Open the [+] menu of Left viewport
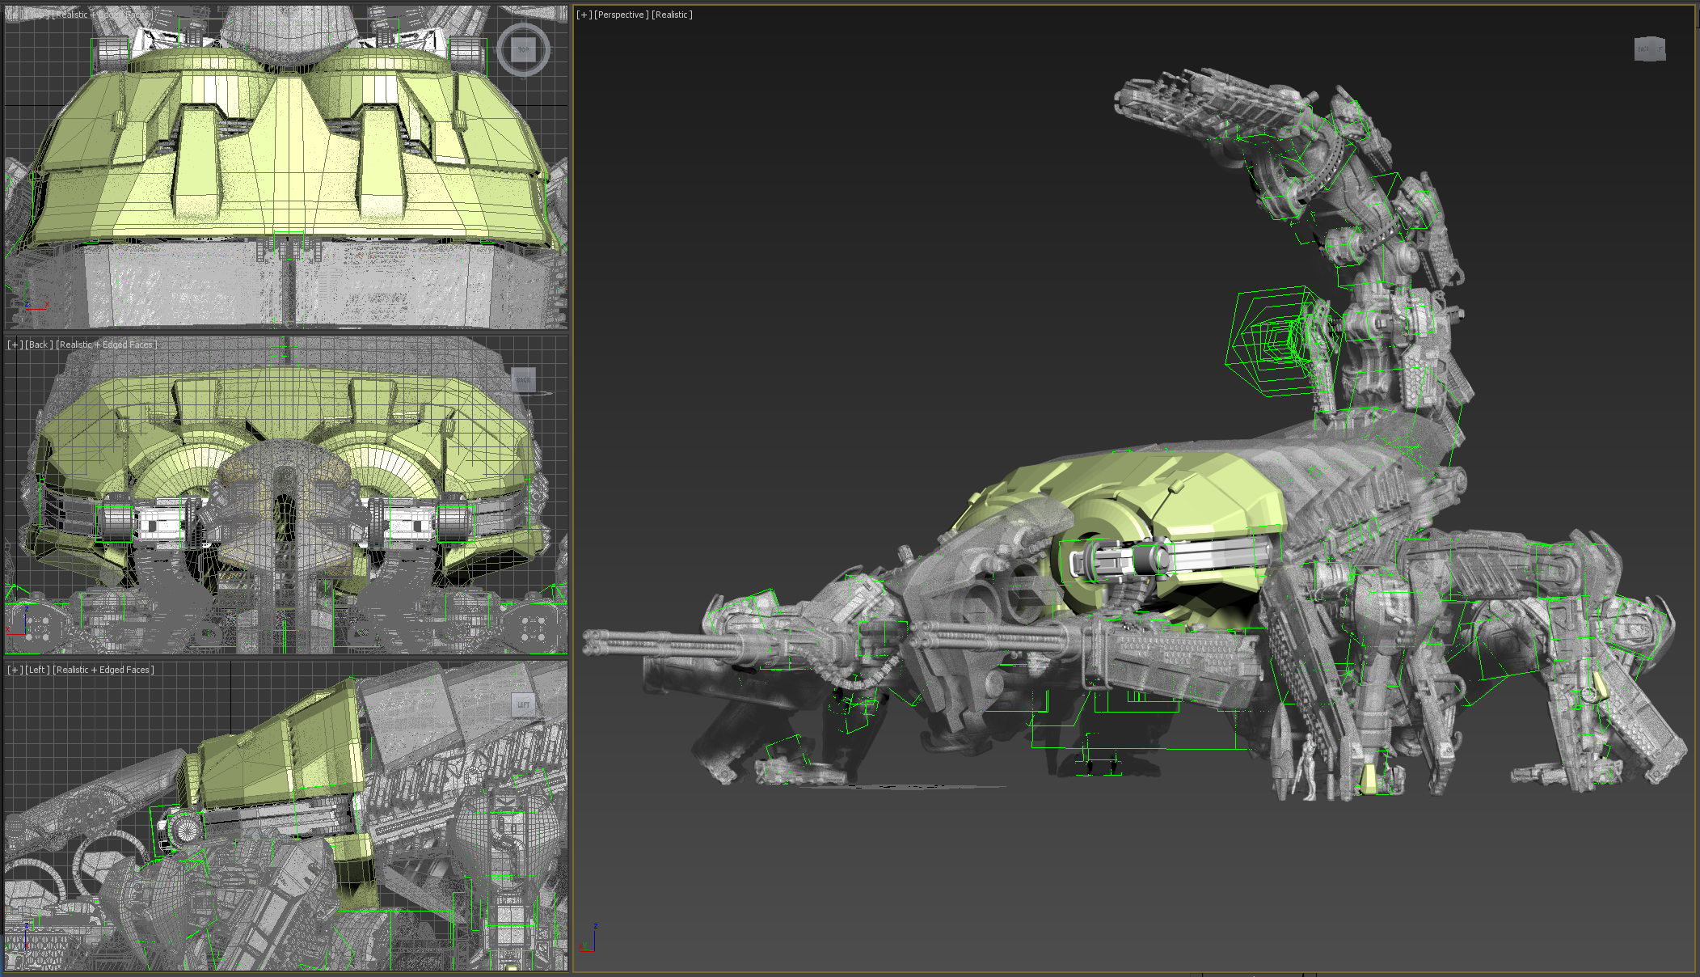This screenshot has width=1700, height=977. (x=15, y=670)
